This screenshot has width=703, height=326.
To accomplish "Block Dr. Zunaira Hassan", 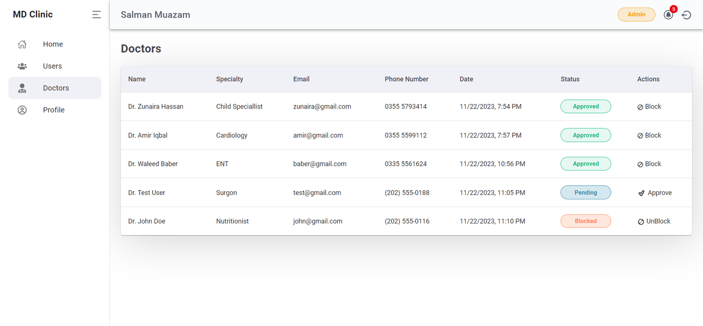I will click(x=649, y=107).
